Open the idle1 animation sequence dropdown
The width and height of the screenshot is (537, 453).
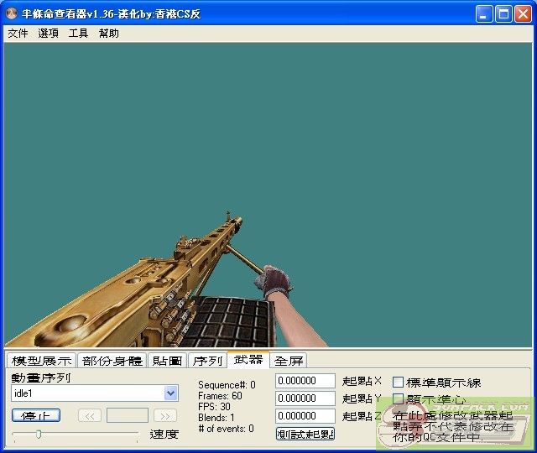click(171, 393)
